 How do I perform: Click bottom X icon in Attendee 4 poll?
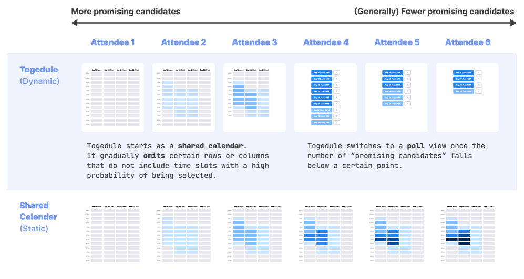pos(337,122)
